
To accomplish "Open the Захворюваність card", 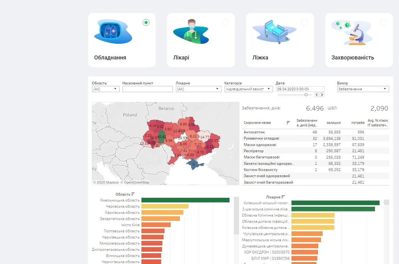I will coord(359,40).
